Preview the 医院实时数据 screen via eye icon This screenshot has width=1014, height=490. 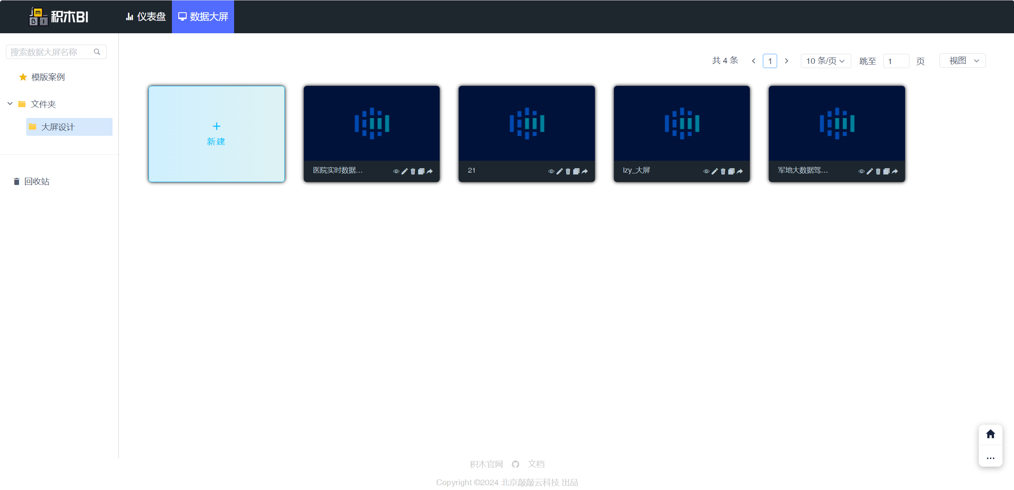pos(396,171)
